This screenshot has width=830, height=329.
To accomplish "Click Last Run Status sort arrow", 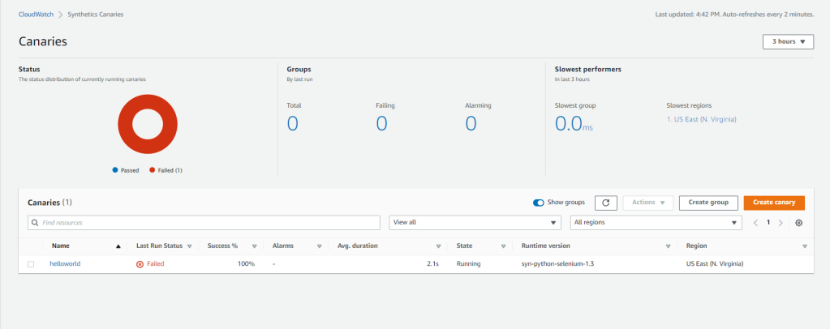I will [189, 246].
